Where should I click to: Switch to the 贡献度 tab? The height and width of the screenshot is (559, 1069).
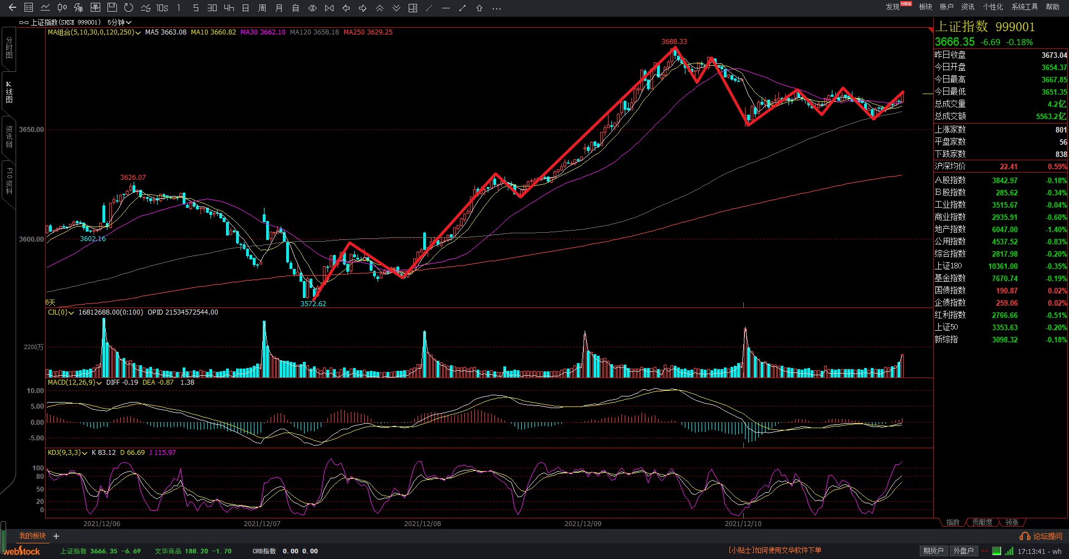[982, 522]
